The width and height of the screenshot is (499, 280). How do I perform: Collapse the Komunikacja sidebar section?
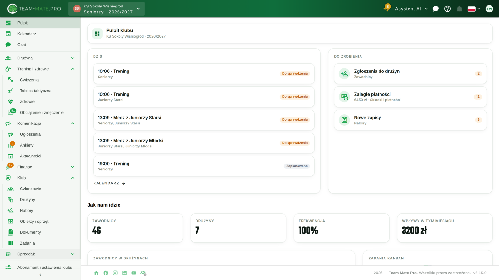[40, 123]
